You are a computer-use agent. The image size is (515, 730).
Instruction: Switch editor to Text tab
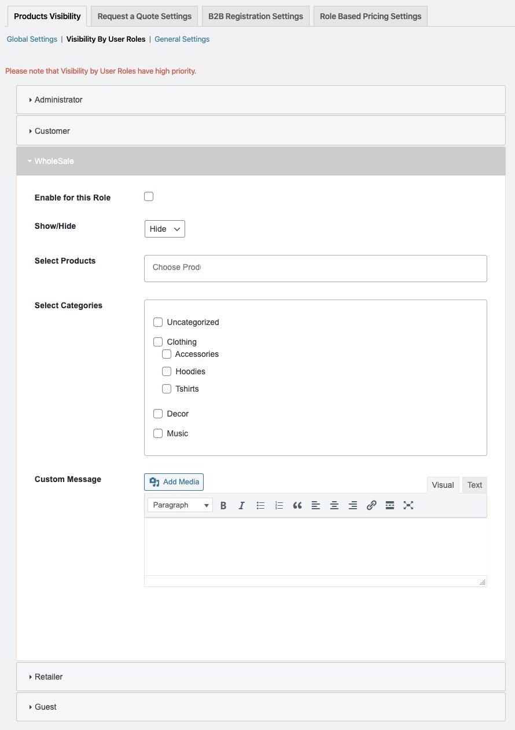(474, 485)
